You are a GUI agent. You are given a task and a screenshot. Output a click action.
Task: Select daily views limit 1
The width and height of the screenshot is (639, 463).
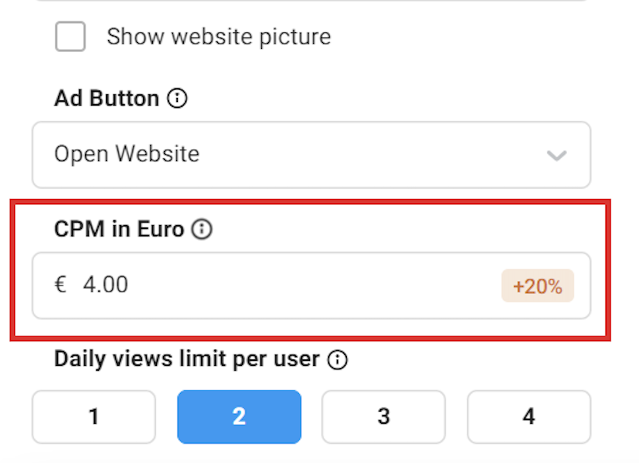click(94, 417)
